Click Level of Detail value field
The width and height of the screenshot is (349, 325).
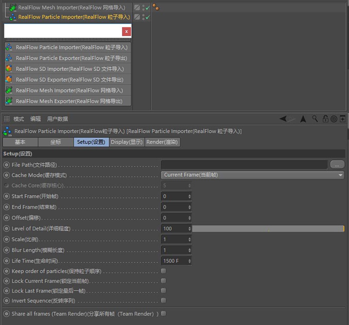coord(174,229)
